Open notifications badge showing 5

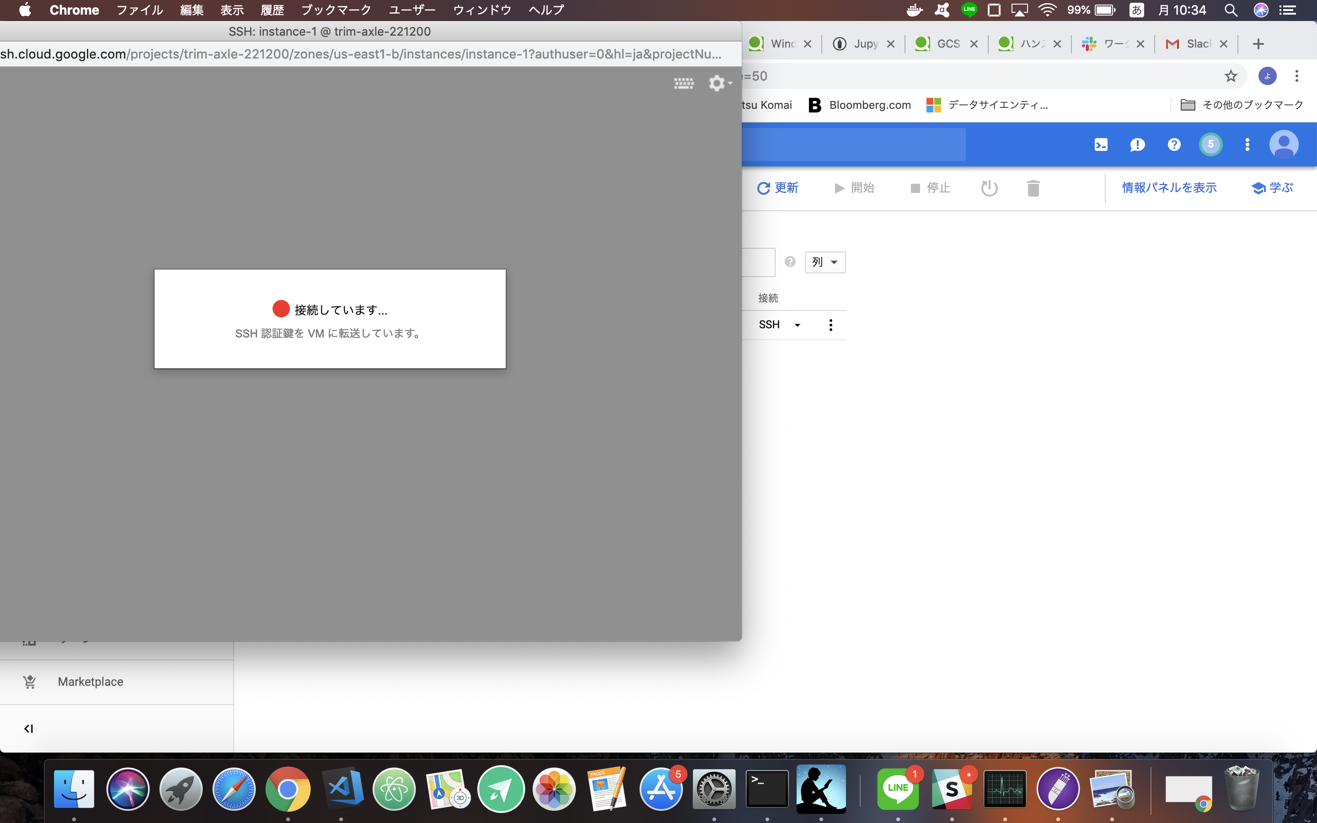[x=1211, y=144]
